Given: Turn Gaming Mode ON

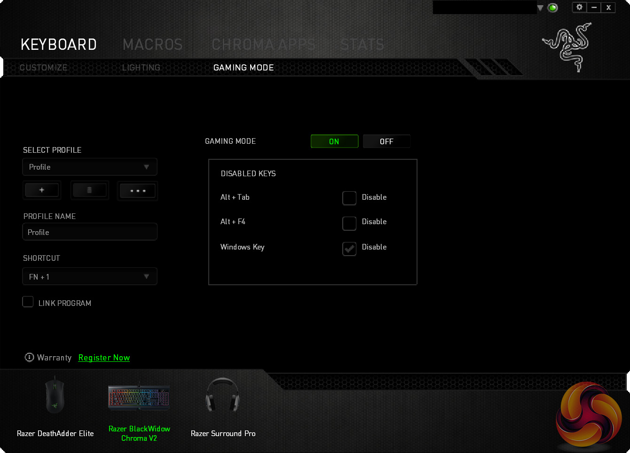Looking at the screenshot, I should (334, 141).
